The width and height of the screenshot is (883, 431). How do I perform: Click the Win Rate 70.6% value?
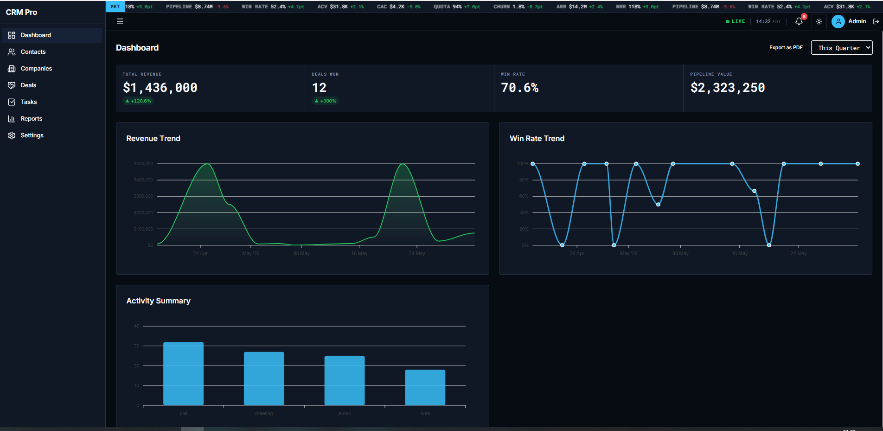[520, 88]
